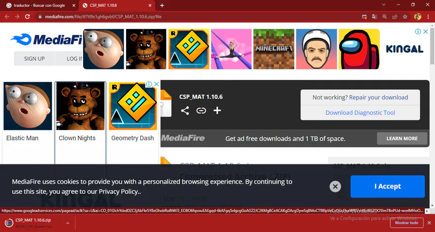Image resolution: width=435 pixels, height=232 pixels.
Task: Click horizontal scrollbar right arrow
Action: 428,211
